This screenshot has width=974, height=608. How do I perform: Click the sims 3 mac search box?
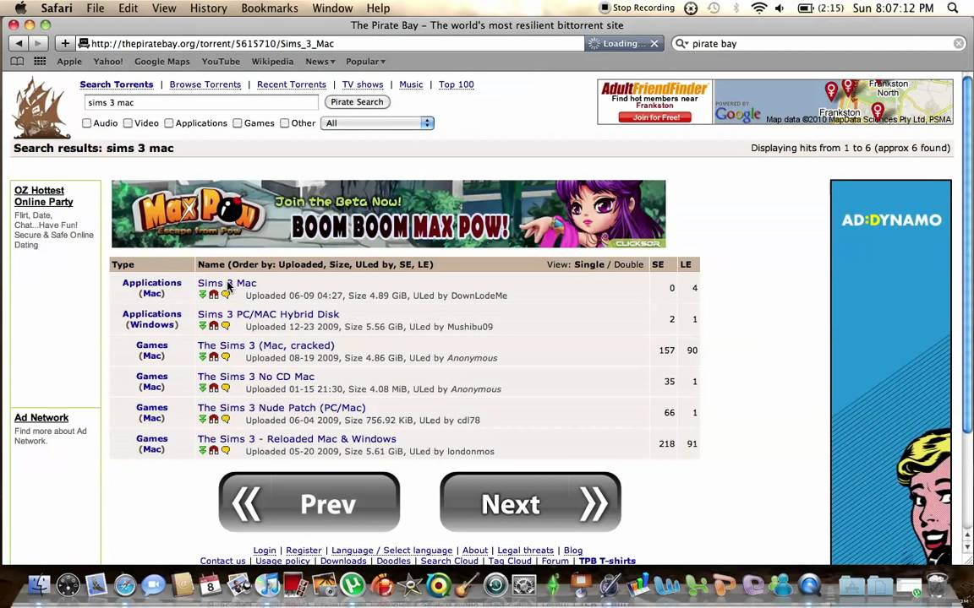pos(201,102)
